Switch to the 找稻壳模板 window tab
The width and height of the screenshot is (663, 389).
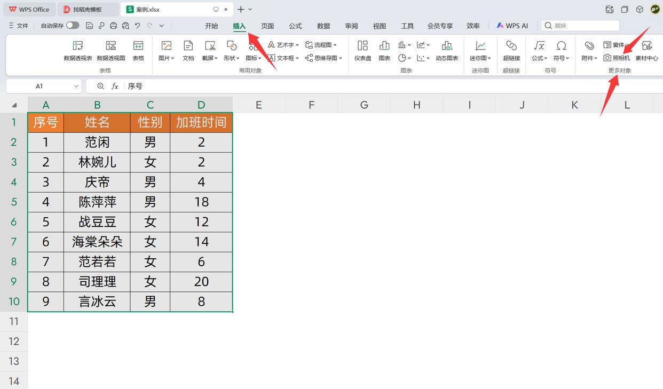88,10
